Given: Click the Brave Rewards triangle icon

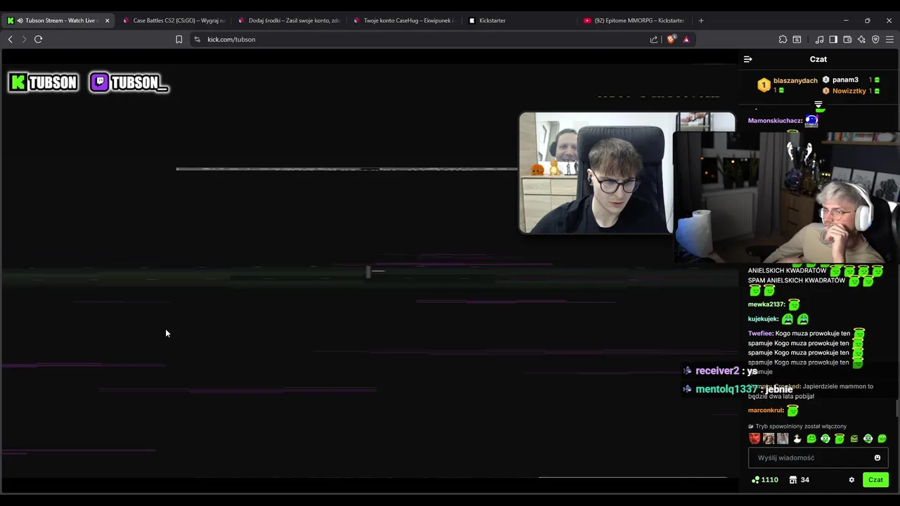Looking at the screenshot, I should click(686, 39).
